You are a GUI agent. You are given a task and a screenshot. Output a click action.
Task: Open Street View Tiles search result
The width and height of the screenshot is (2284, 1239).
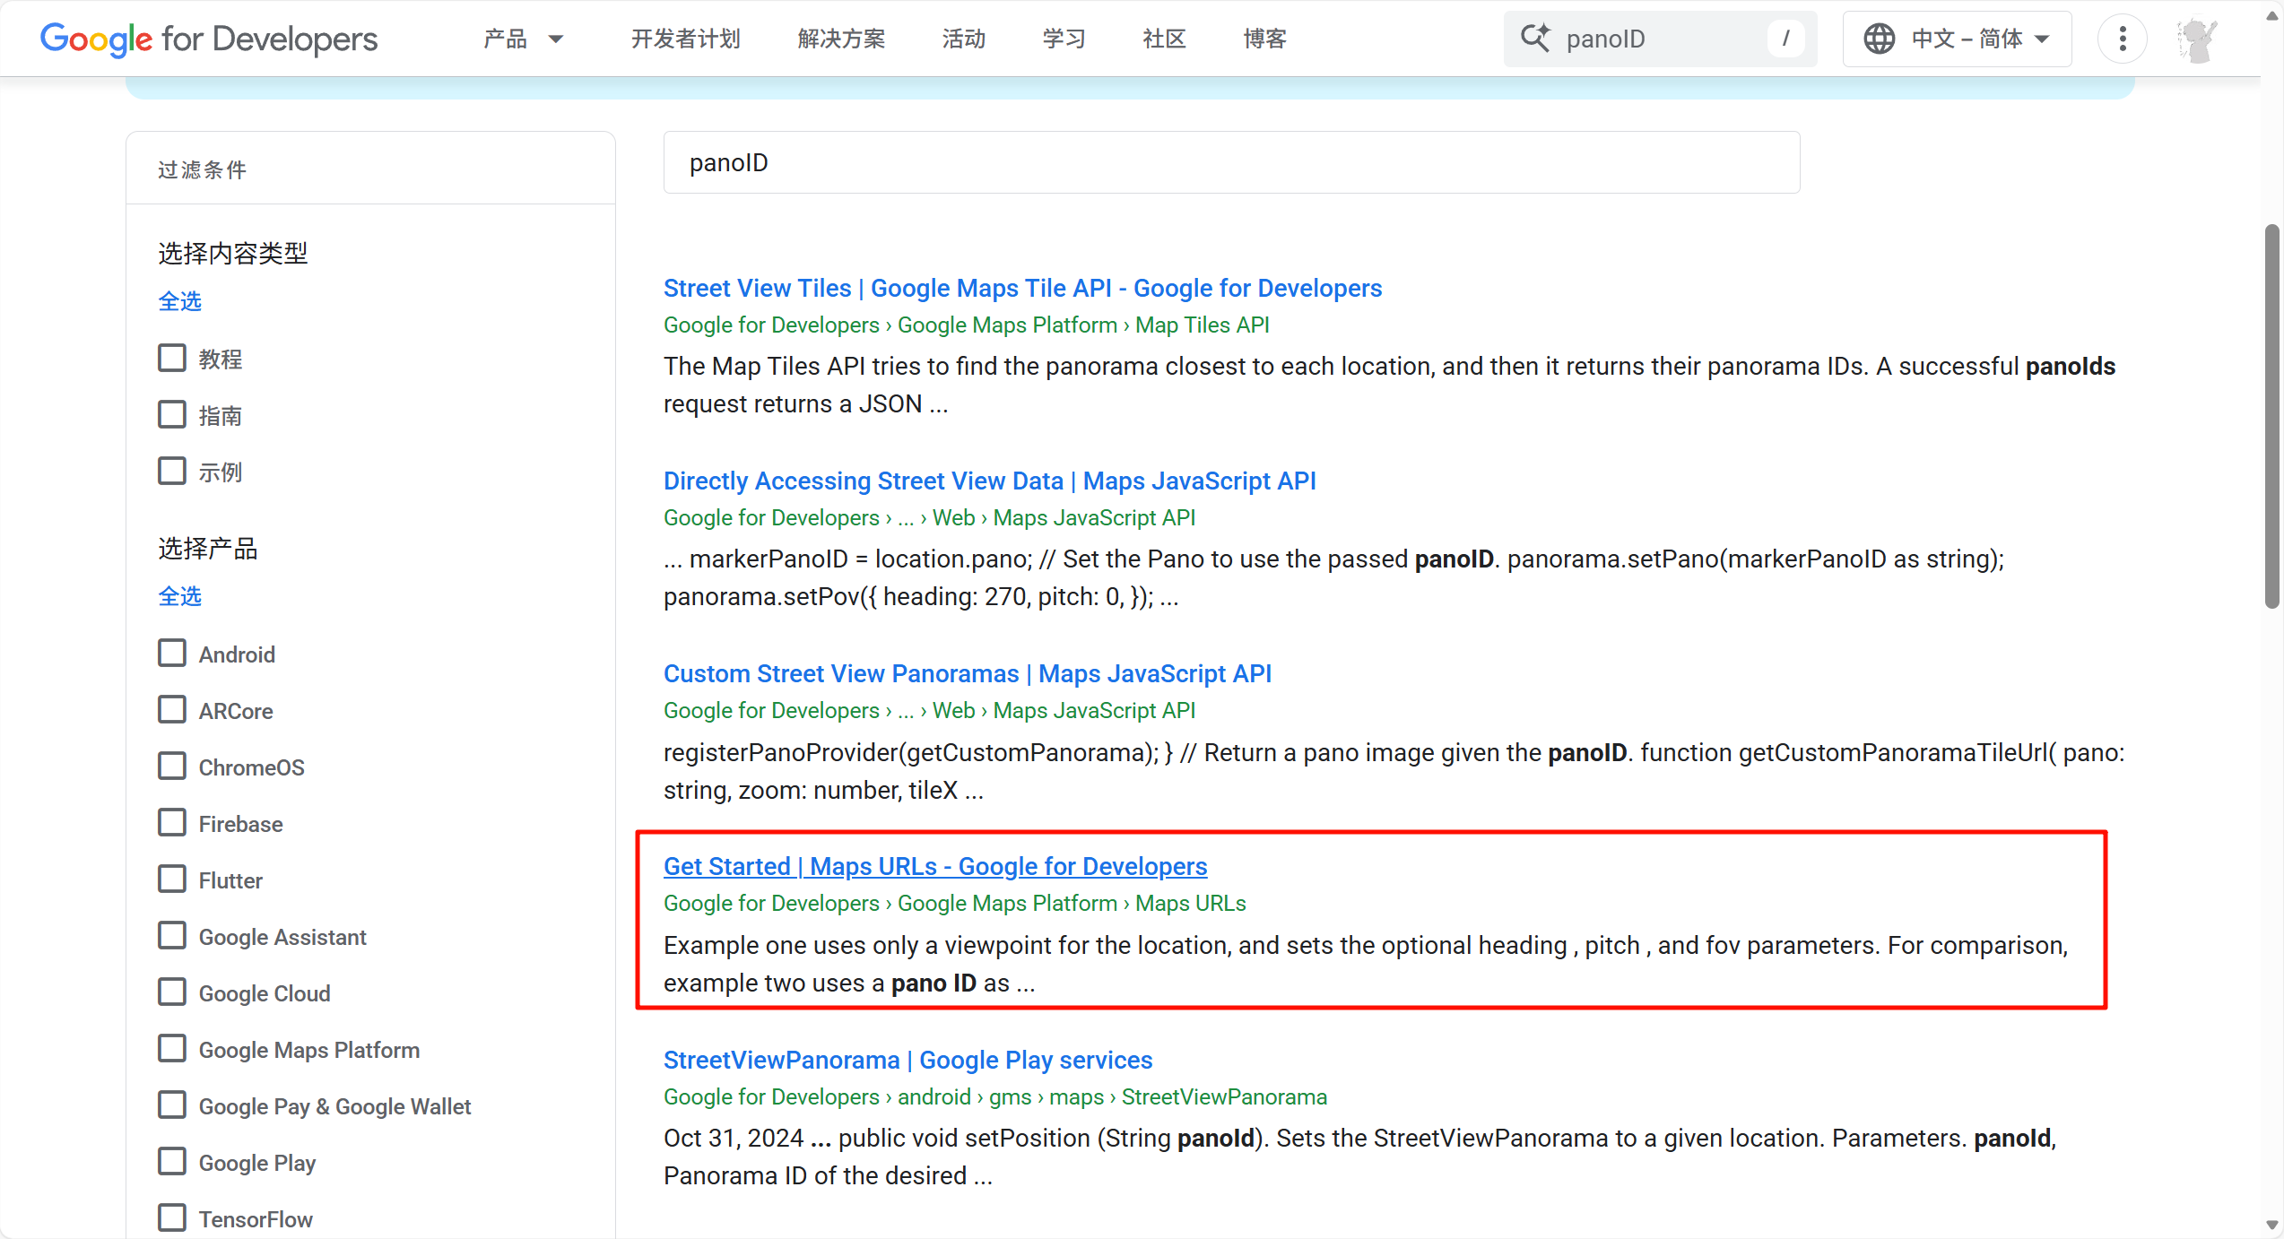point(1022,288)
